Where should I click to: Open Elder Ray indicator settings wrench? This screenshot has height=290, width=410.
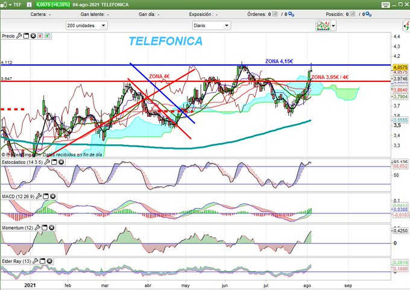[36, 261]
